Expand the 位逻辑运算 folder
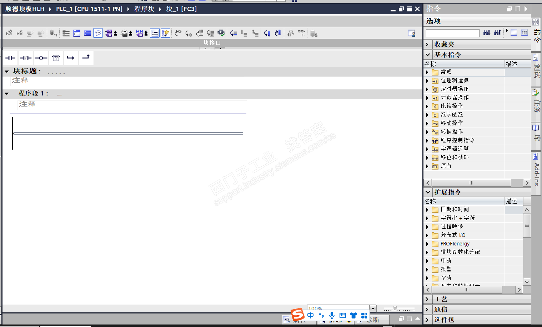542x327 pixels. point(427,81)
